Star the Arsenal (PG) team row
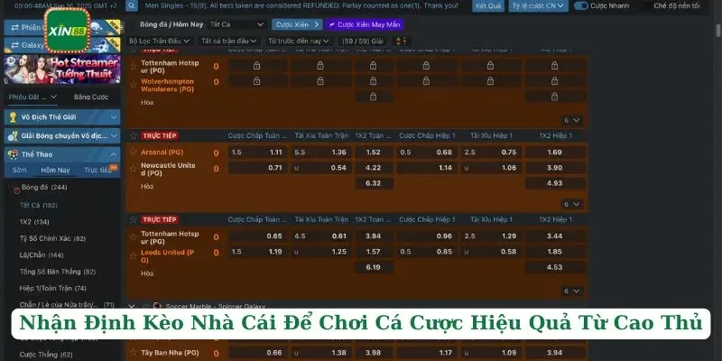This screenshot has width=722, height=361. tap(134, 152)
